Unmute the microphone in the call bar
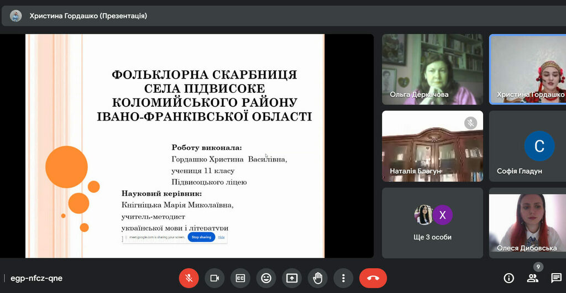This screenshot has width=566, height=293. click(x=188, y=278)
